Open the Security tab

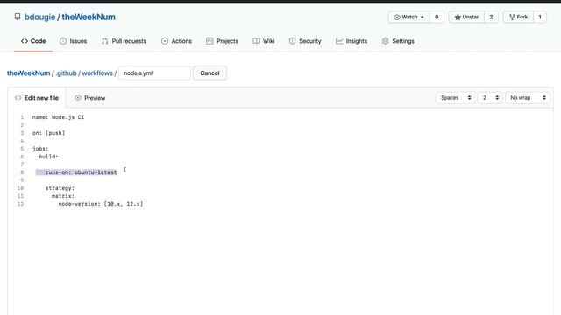305,41
